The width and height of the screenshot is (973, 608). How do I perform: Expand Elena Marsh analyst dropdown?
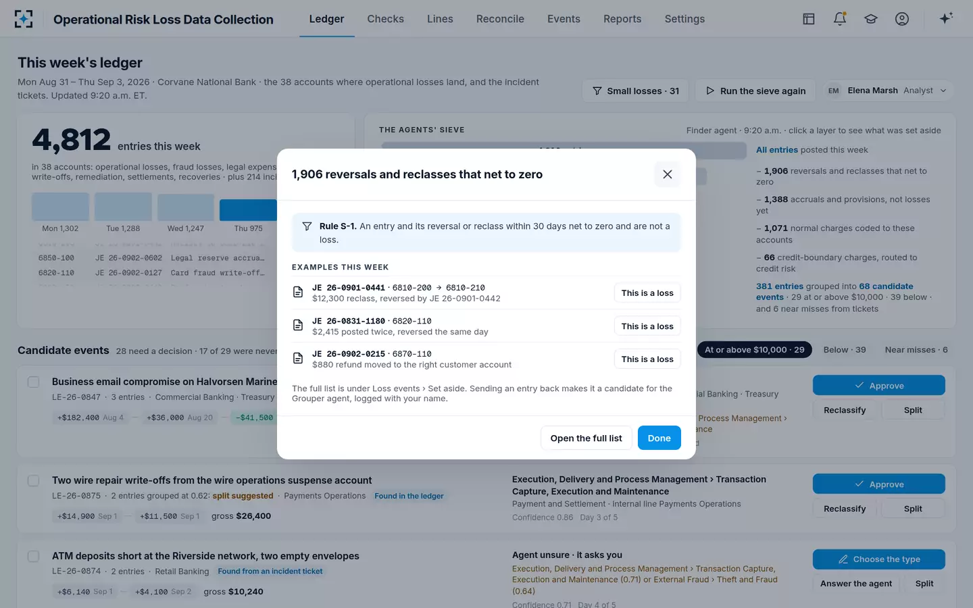[887, 91]
